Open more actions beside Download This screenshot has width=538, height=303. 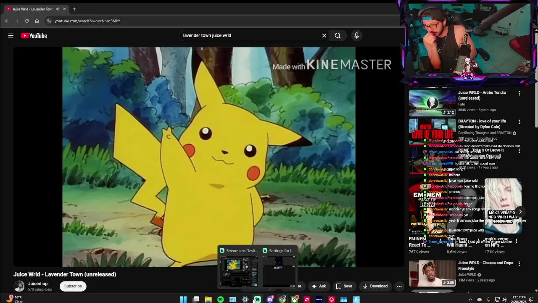399,286
